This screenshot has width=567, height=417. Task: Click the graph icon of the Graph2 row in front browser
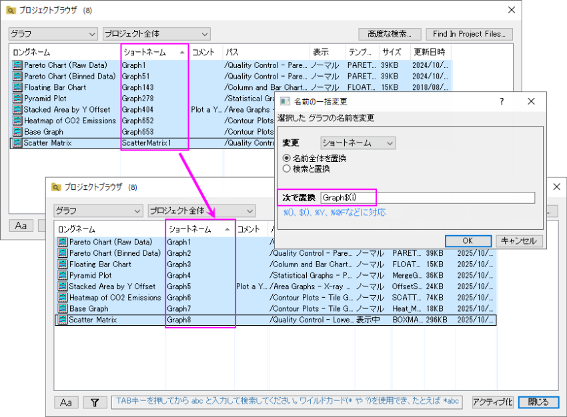[63, 253]
